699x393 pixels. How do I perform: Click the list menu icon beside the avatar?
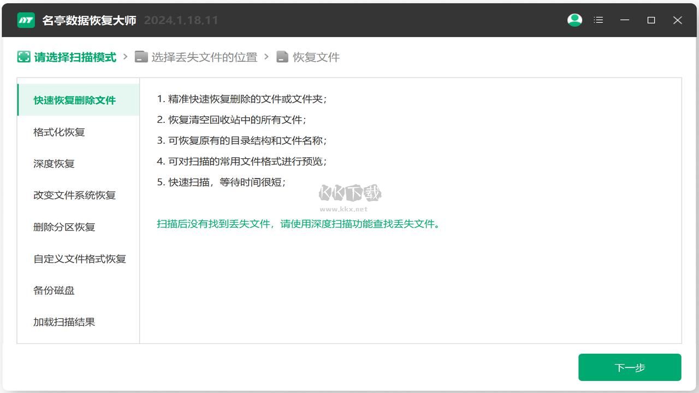click(598, 20)
